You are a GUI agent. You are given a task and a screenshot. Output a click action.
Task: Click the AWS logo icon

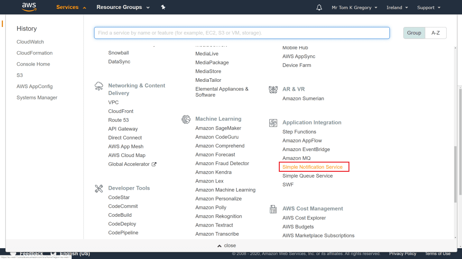coord(28,7)
